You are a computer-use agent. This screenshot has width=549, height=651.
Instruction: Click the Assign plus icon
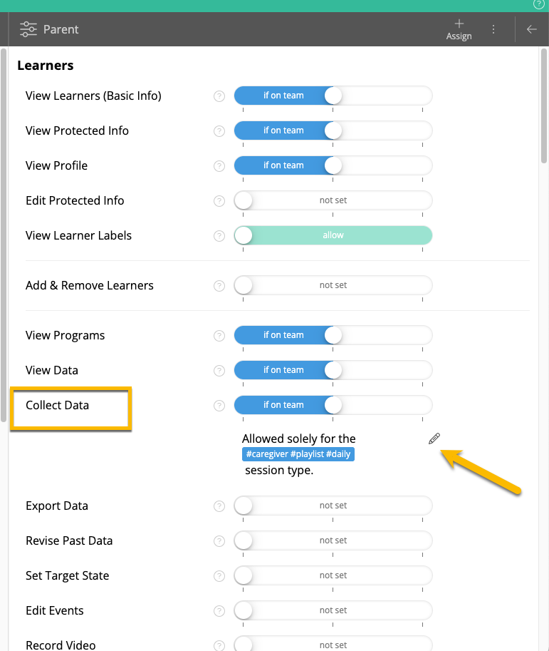459,24
